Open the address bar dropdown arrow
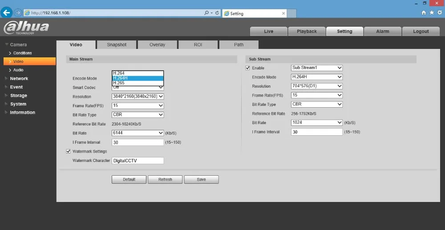445x230 pixels. coord(211,13)
